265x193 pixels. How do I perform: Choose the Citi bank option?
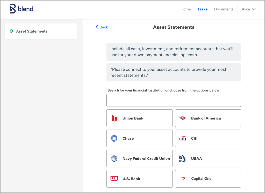tap(208, 138)
